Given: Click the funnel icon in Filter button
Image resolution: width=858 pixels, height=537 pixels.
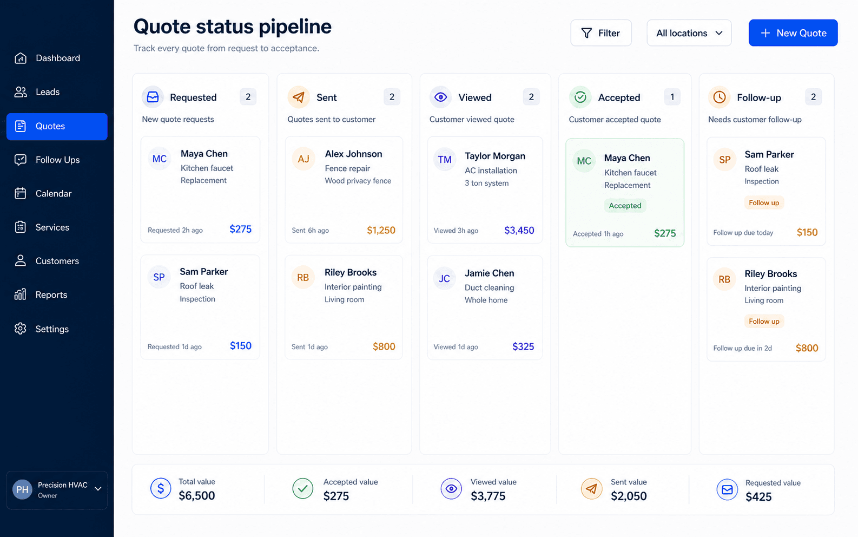Looking at the screenshot, I should [586, 33].
